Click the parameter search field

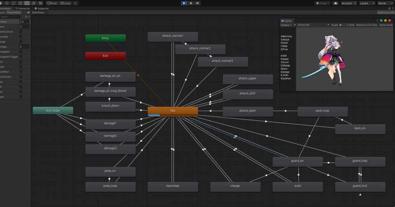point(11,16)
